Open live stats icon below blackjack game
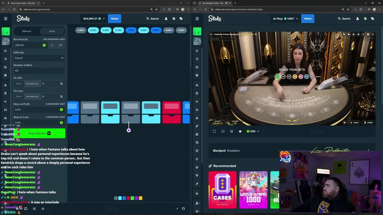 [x=231, y=131]
